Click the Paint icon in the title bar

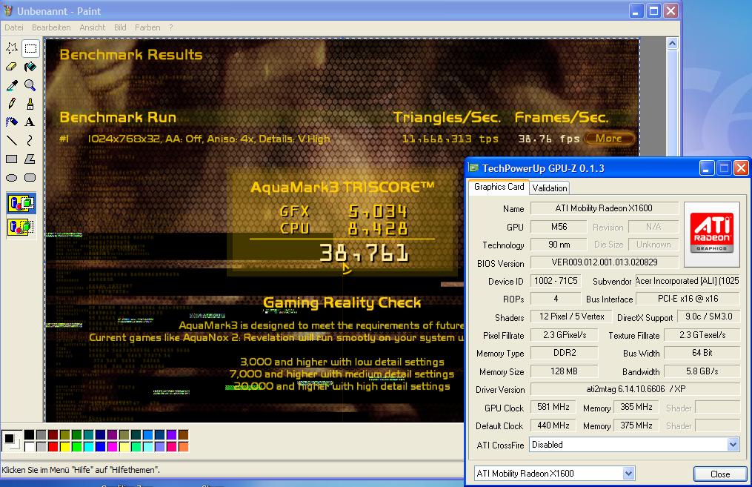[7, 10]
